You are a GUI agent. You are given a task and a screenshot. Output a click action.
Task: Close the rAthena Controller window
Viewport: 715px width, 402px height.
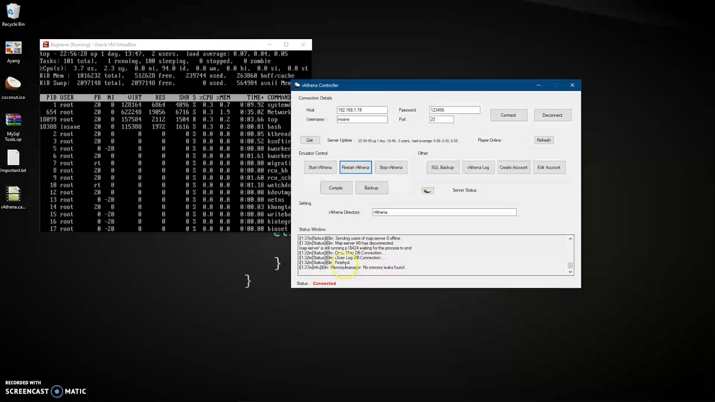tap(572, 85)
